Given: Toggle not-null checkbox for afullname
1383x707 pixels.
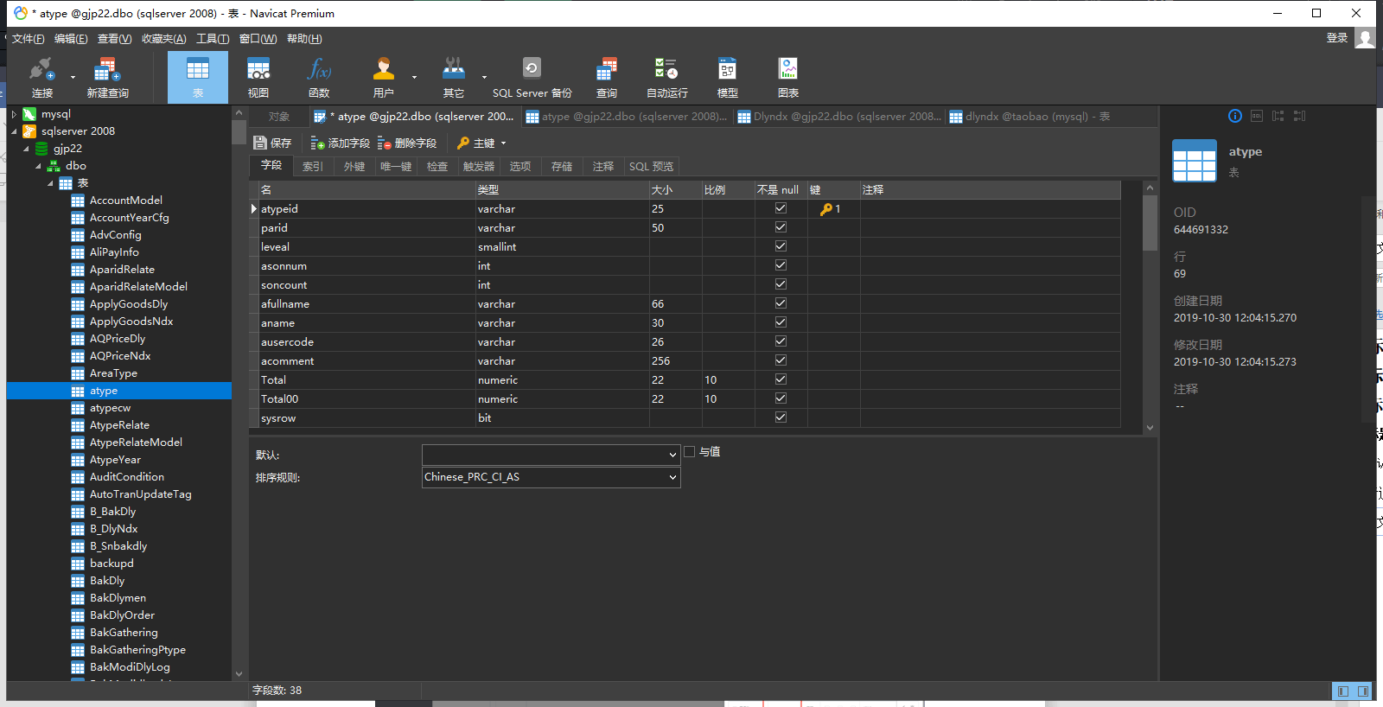Looking at the screenshot, I should pyautogui.click(x=781, y=303).
